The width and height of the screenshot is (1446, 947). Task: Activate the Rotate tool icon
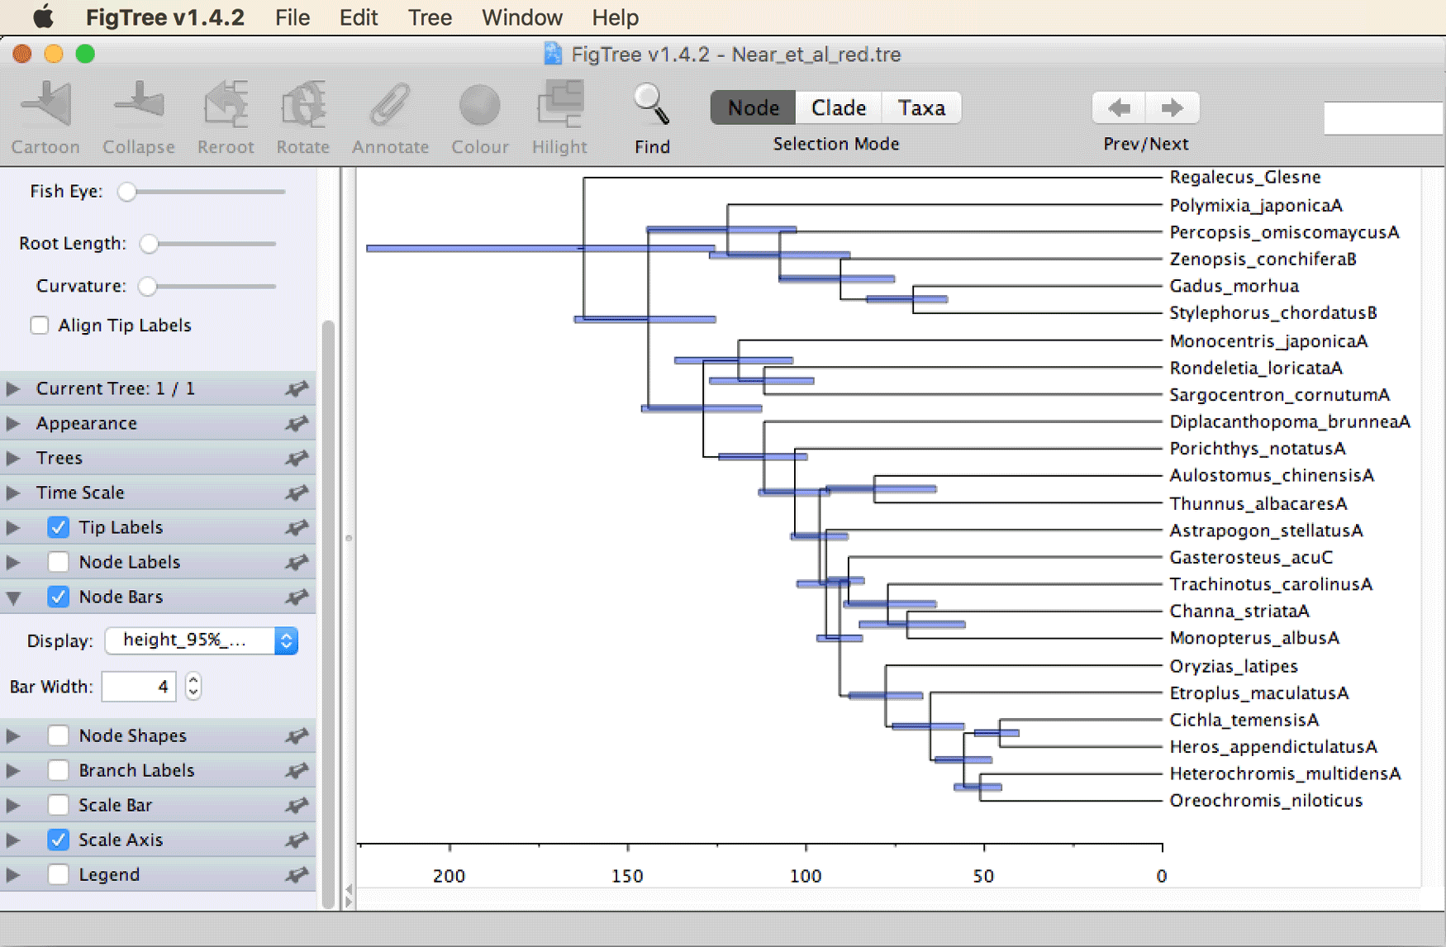[x=303, y=105]
